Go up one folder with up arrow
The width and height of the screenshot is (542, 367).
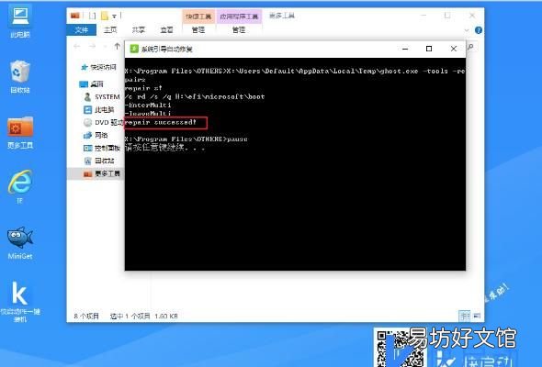[x=118, y=46]
